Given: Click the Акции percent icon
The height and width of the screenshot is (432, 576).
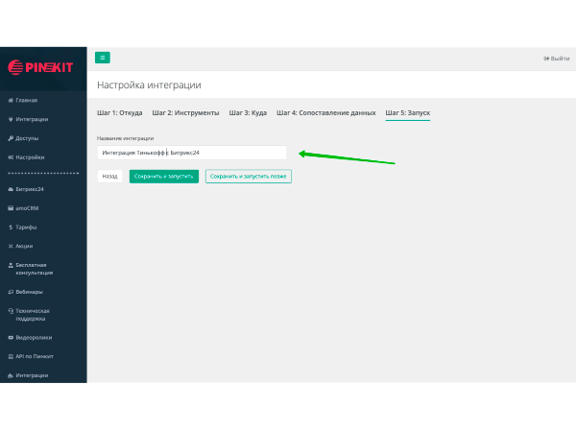Looking at the screenshot, I should pyautogui.click(x=10, y=246).
